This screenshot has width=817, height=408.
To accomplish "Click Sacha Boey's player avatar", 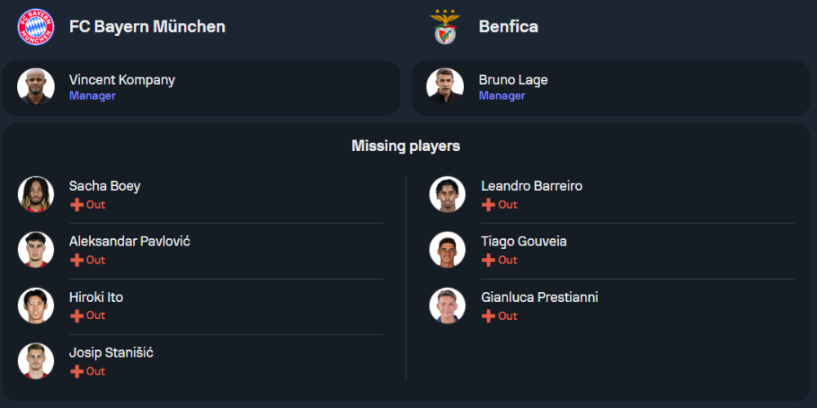I will click(36, 194).
